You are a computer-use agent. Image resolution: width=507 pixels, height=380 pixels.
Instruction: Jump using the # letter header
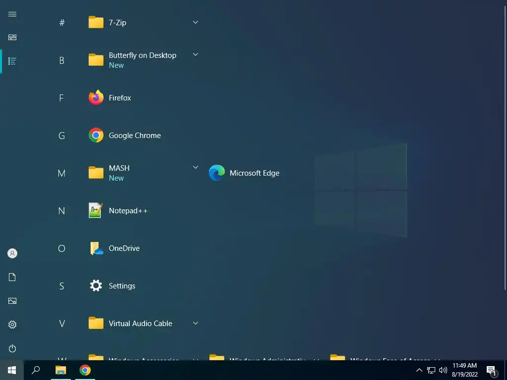(62, 23)
